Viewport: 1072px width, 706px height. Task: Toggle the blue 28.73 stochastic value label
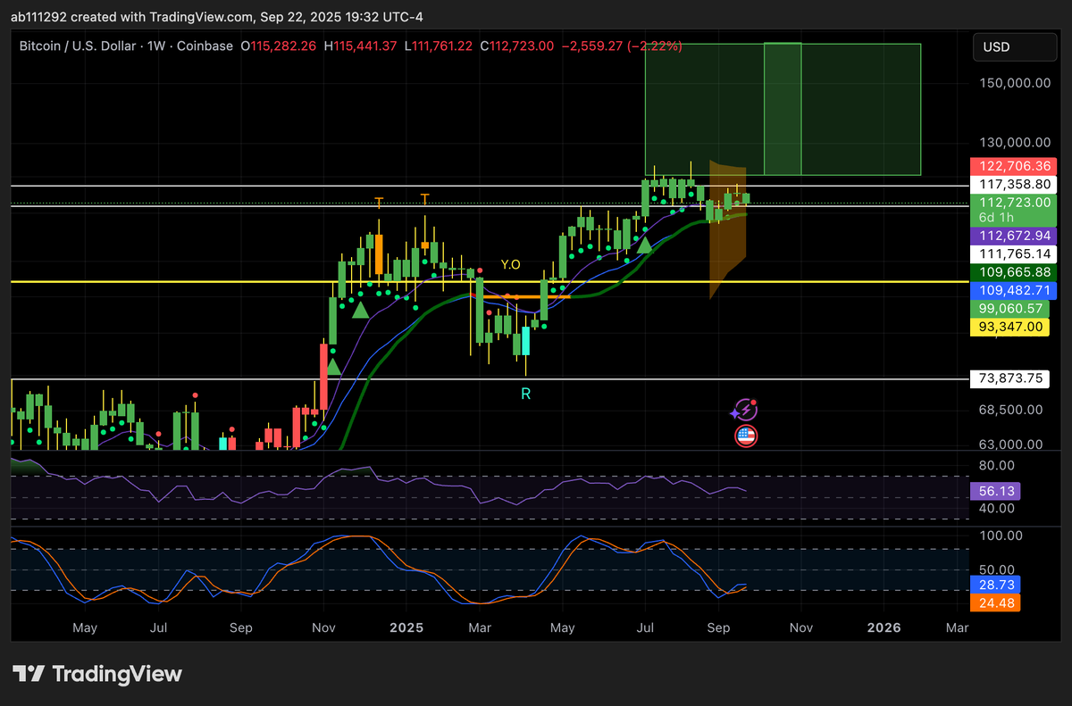tap(995, 585)
